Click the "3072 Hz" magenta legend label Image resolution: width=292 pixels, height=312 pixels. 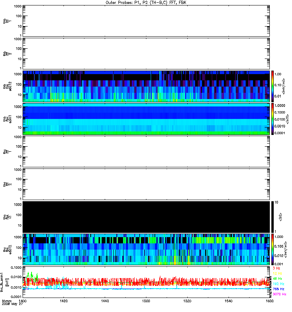(x=280, y=294)
